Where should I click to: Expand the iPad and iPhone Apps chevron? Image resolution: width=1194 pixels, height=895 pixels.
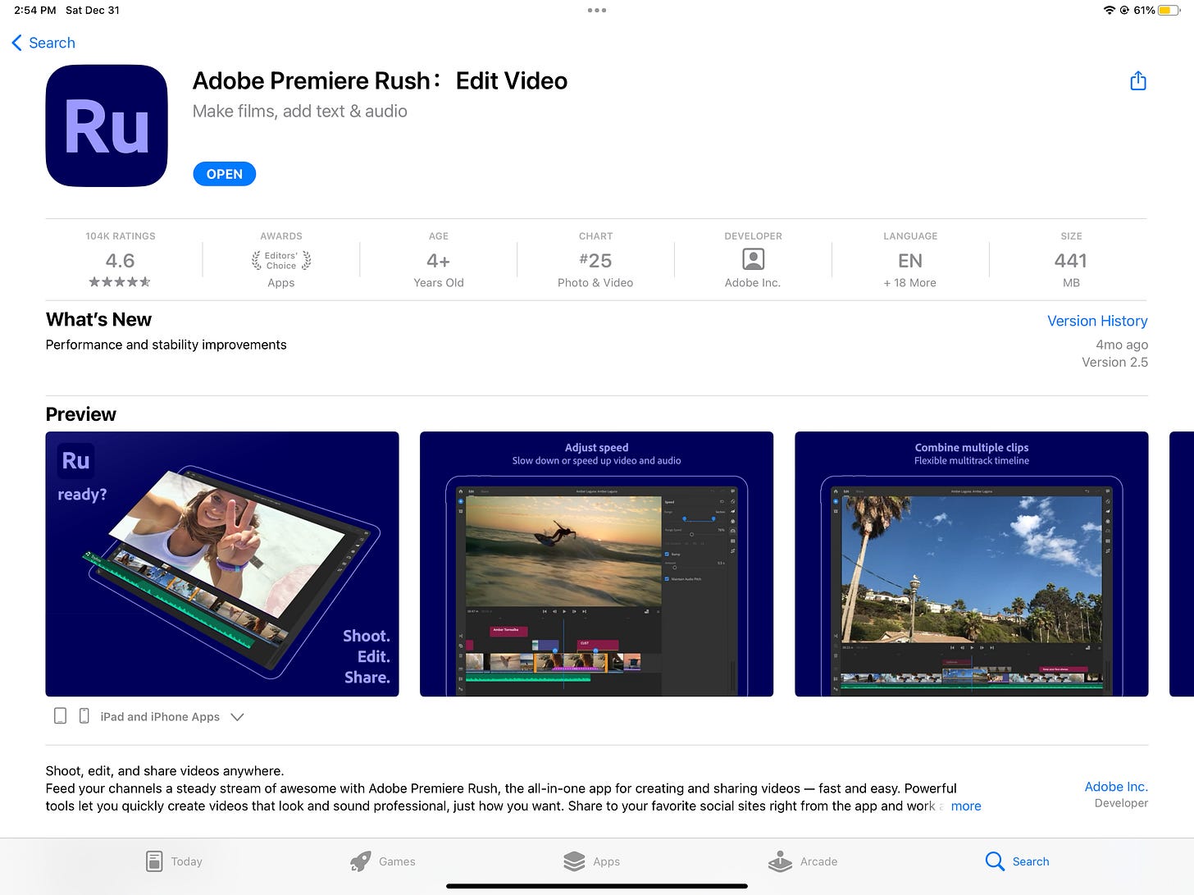[237, 717]
